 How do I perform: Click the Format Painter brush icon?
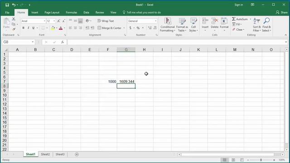(14, 29)
